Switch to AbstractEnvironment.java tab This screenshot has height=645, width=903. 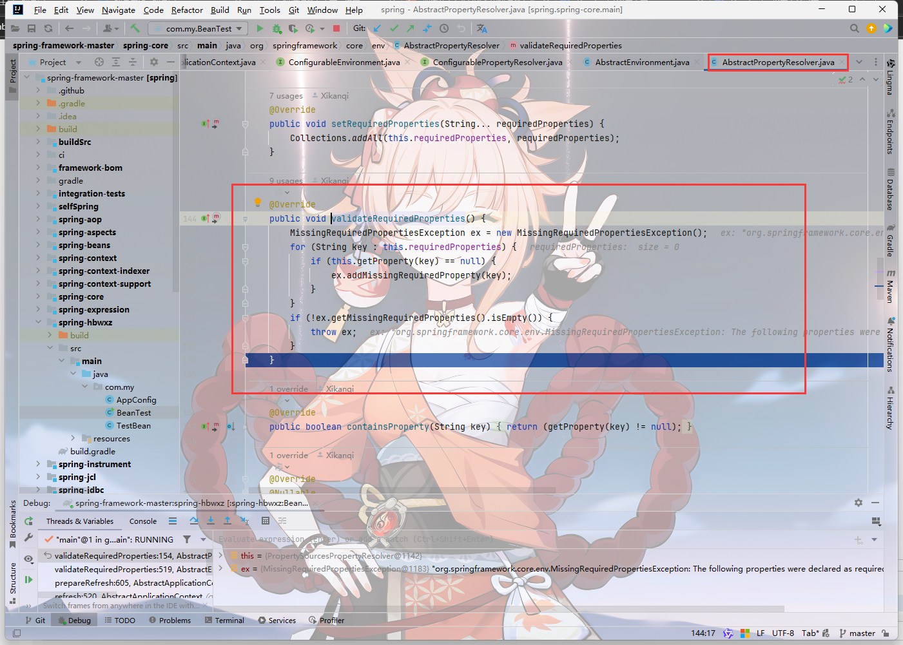point(642,62)
